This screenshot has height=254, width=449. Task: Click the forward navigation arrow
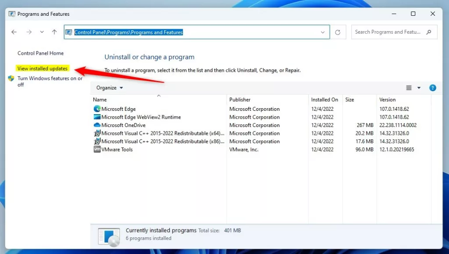(x=29, y=32)
